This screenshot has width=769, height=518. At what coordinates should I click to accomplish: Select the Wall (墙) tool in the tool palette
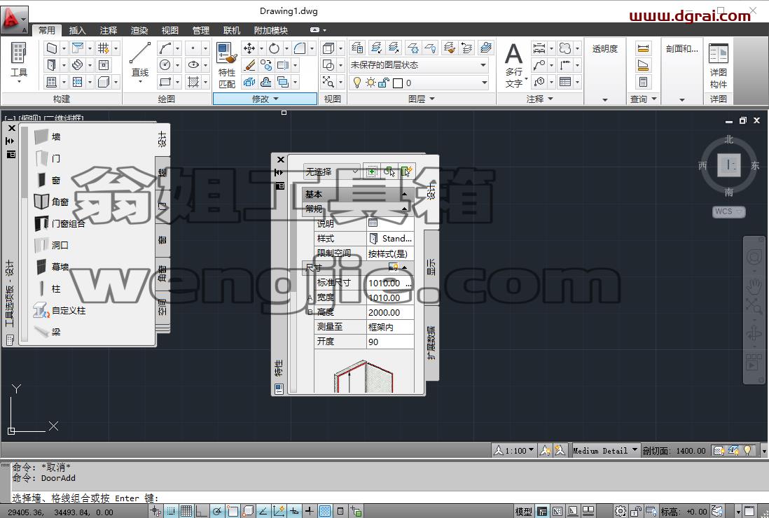point(48,136)
